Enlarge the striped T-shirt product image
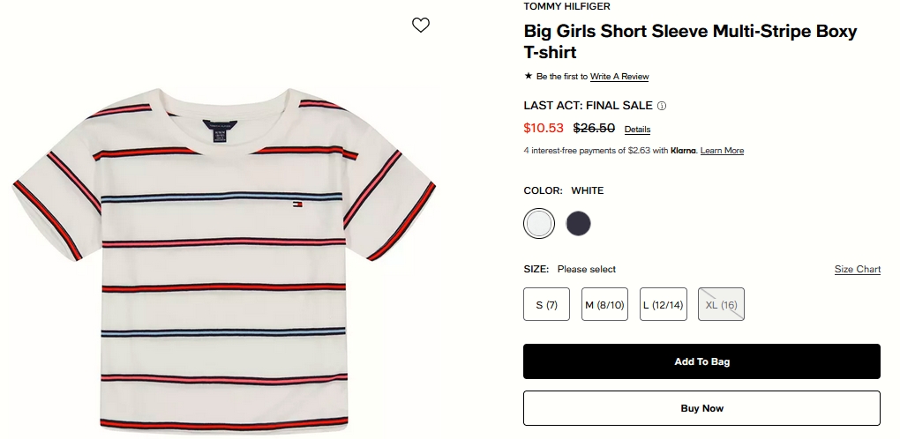 pos(224,256)
